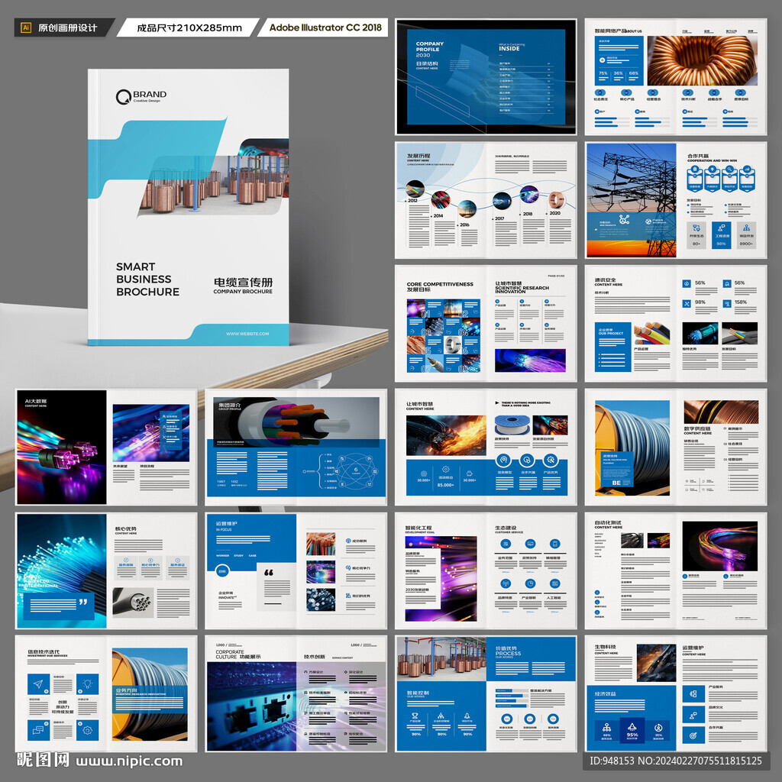Open the power pylon photo
Screen dimensions: 782x782
pyautogui.click(x=631, y=200)
